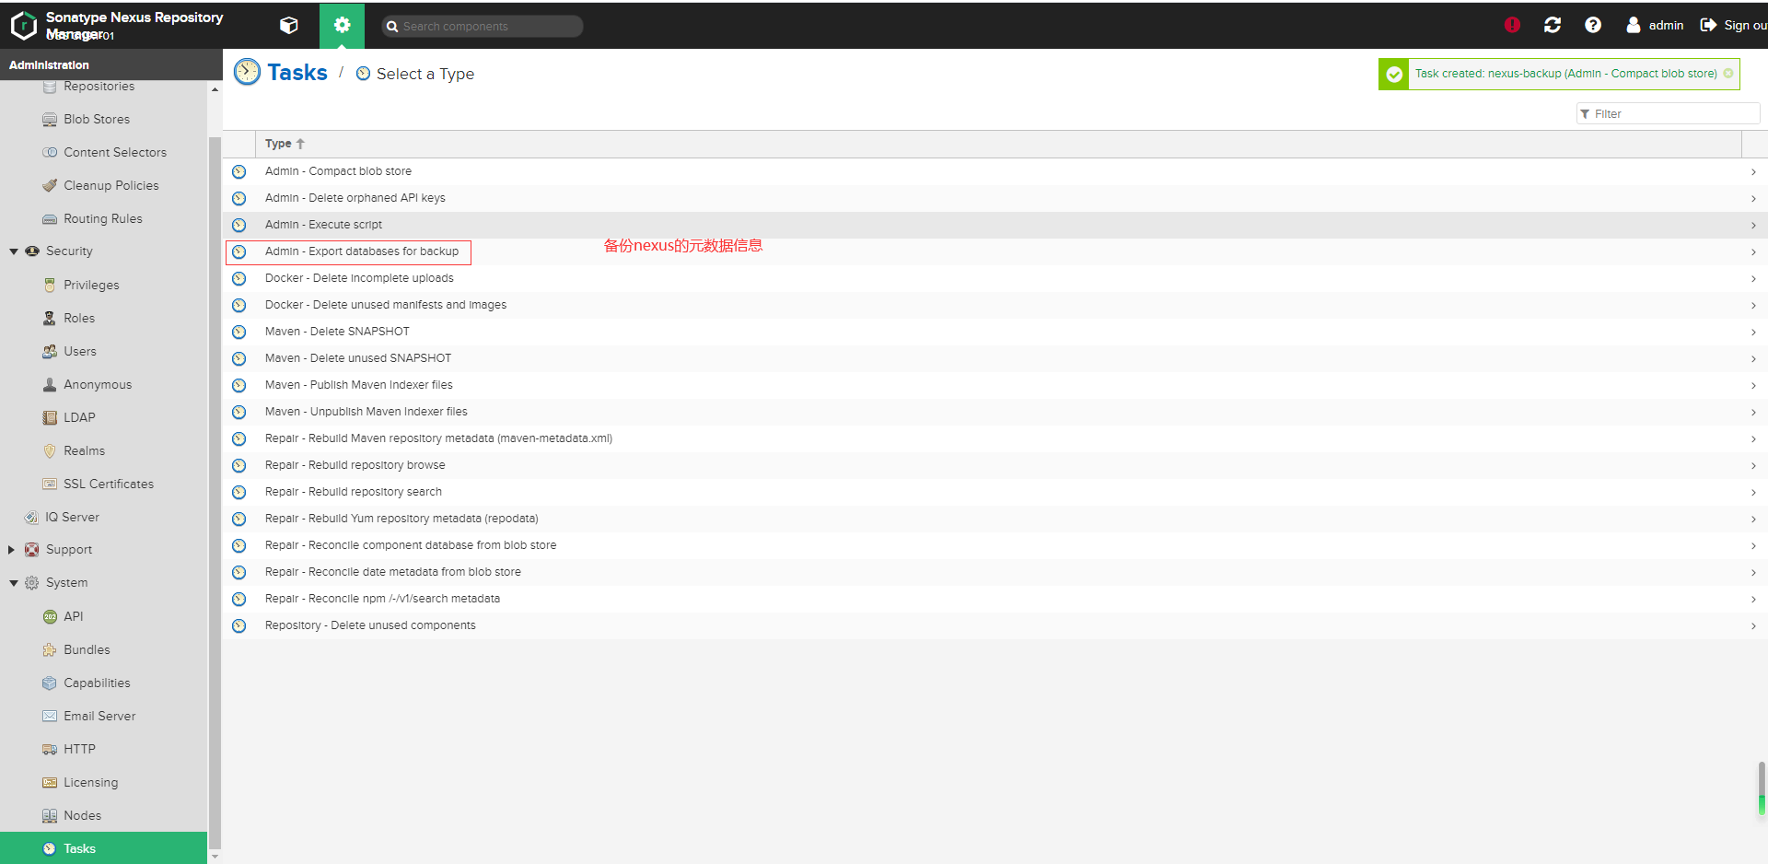1768x864 pixels.
Task: Click the Roles icon in sidebar
Action: point(50,319)
